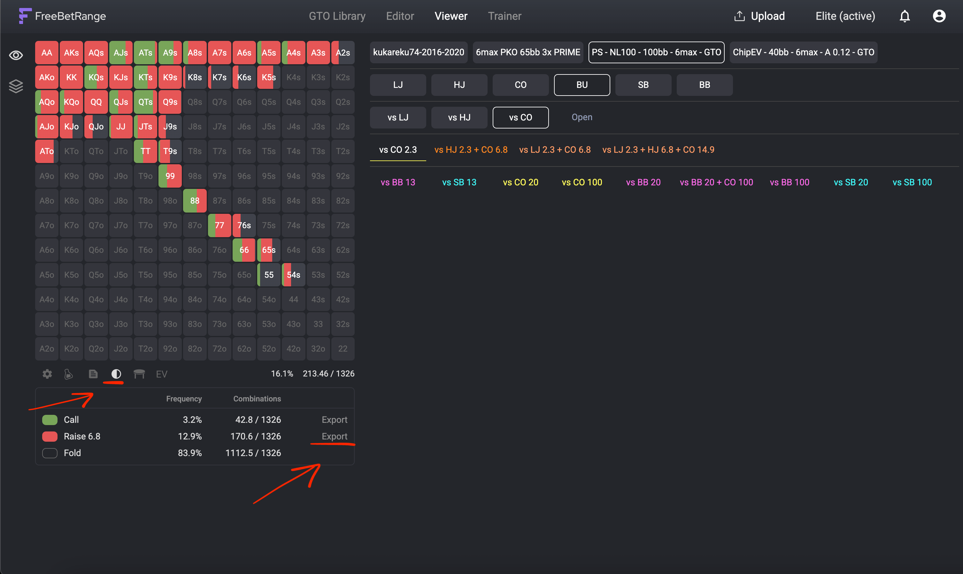Click the Raise 6.8 red color swatch
963x574 pixels.
(x=50, y=436)
